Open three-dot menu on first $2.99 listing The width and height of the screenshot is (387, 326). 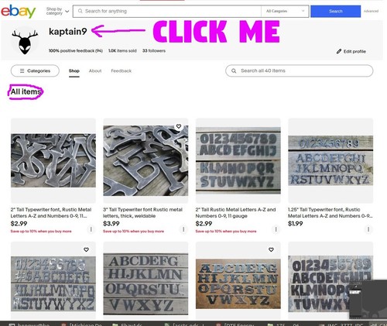pos(91,229)
